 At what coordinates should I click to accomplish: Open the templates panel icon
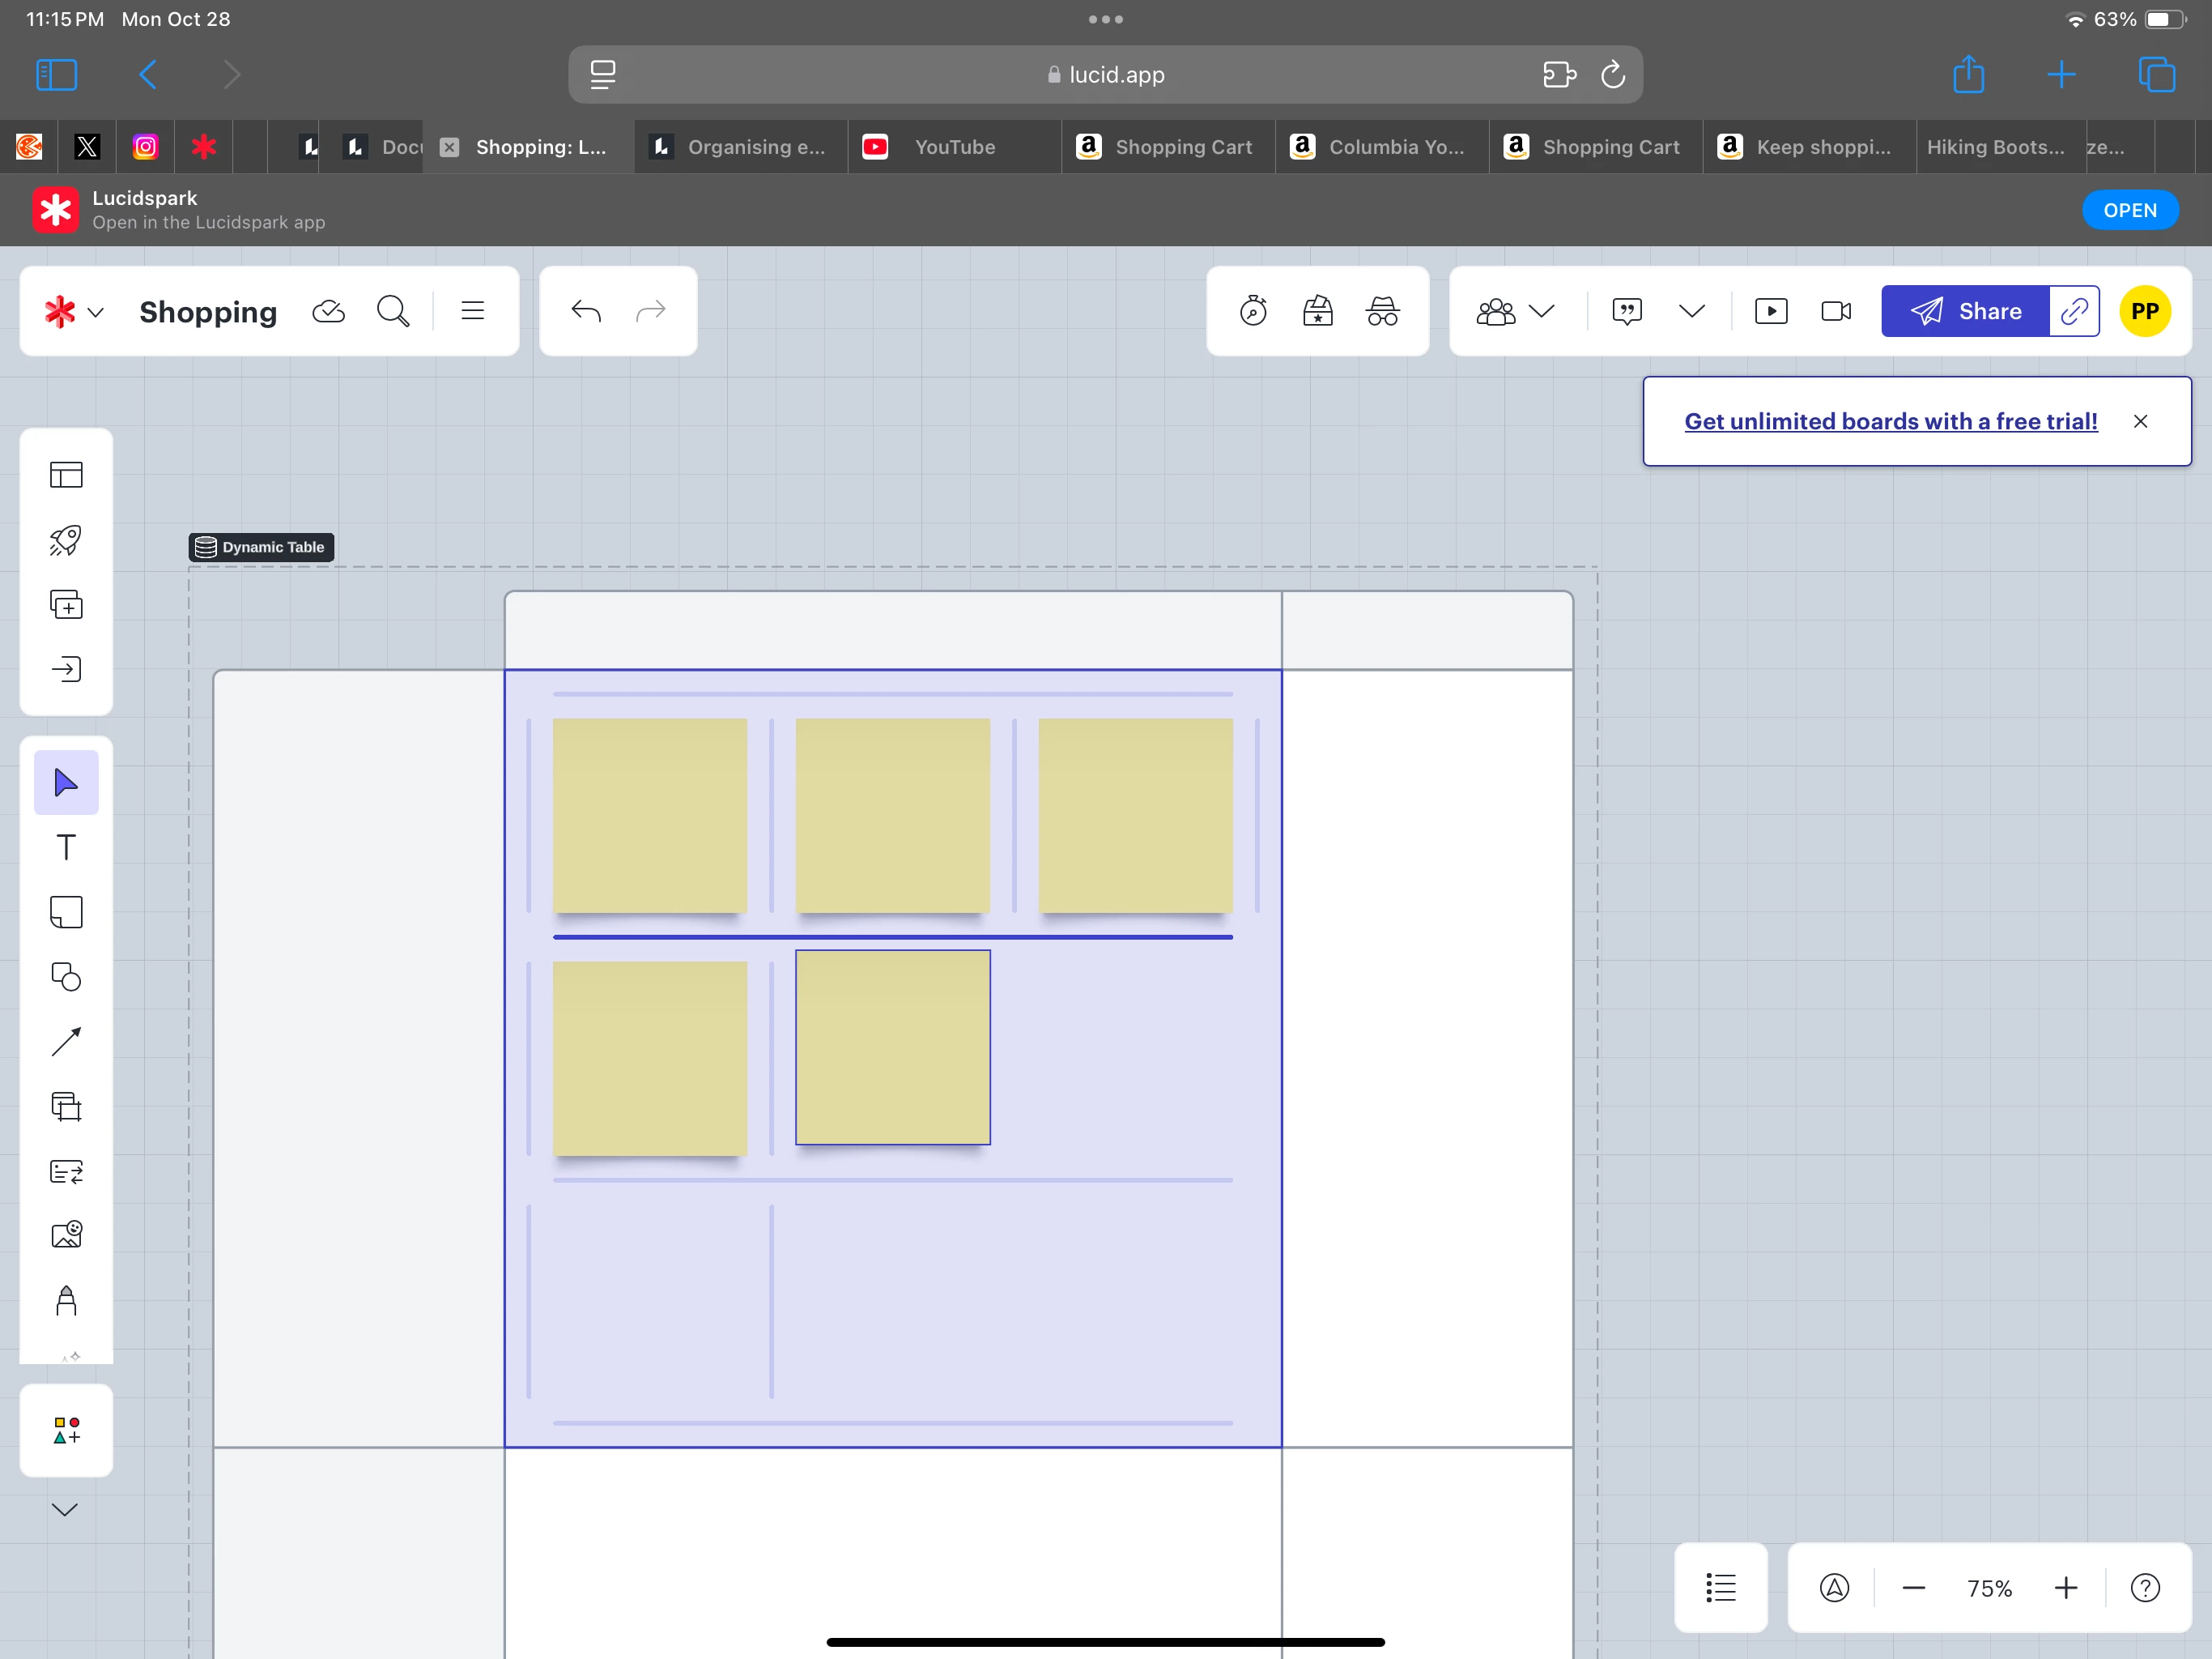66,474
